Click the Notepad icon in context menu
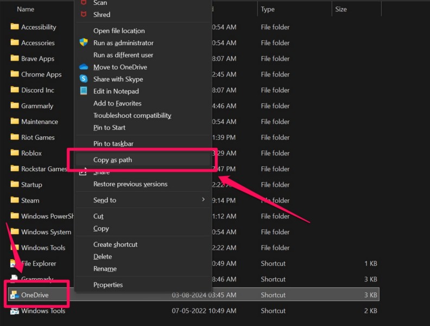The image size is (430, 326). tap(84, 91)
